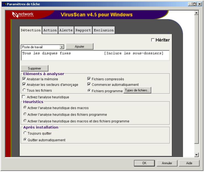Screen dimensions: 204x172
Task: Switch to the Détection tab
Action: pyautogui.click(x=31, y=30)
